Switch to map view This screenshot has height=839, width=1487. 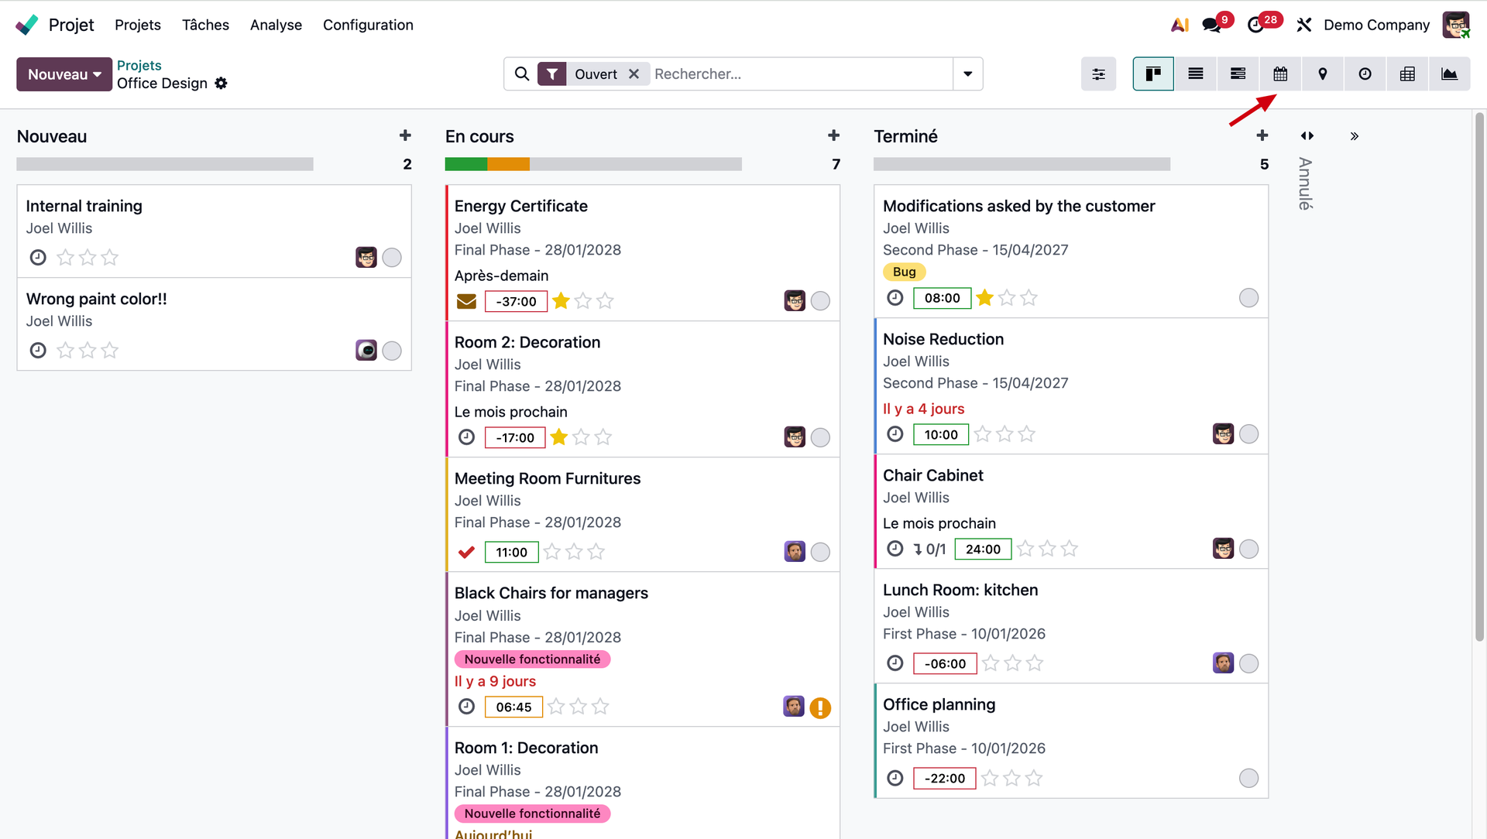point(1323,74)
